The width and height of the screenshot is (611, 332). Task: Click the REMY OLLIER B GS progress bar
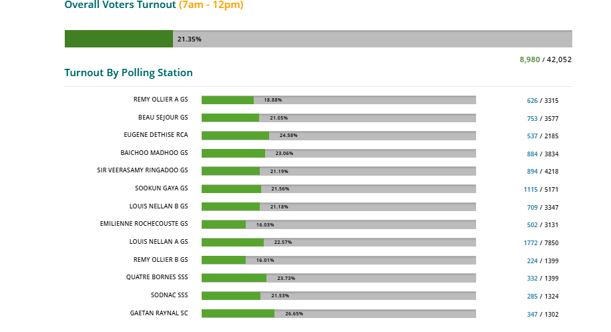pyautogui.click(x=339, y=260)
